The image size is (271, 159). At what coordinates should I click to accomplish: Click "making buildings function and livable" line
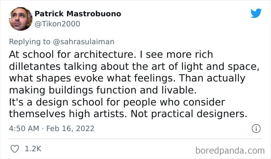pos(103,90)
